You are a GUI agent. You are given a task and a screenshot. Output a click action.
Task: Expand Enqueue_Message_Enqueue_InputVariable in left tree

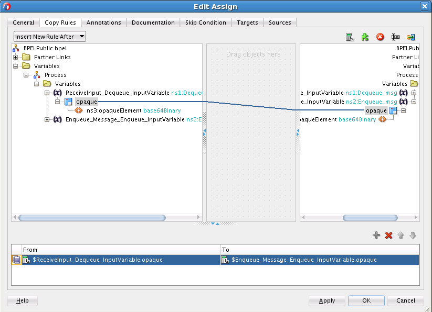tap(47, 119)
